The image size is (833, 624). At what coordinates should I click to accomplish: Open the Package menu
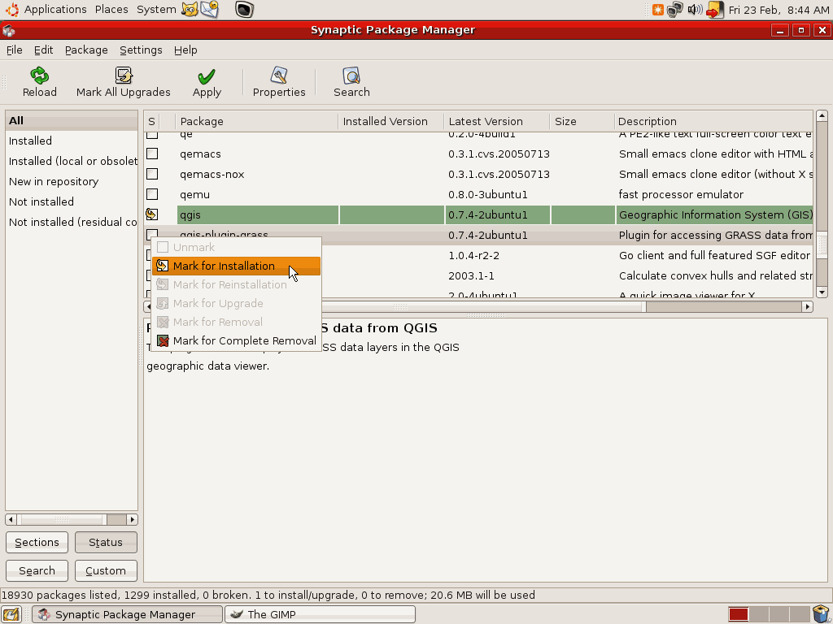(x=86, y=50)
